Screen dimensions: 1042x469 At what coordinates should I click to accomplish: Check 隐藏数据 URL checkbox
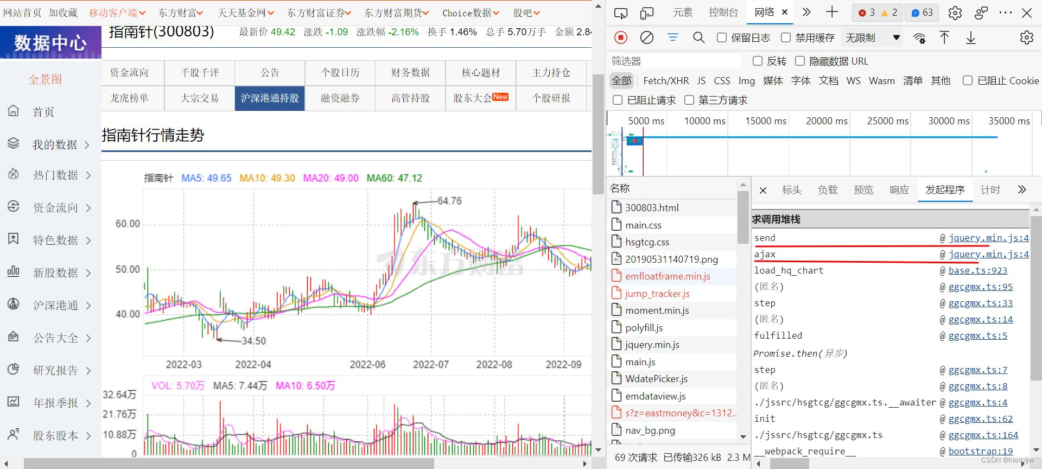tap(800, 61)
